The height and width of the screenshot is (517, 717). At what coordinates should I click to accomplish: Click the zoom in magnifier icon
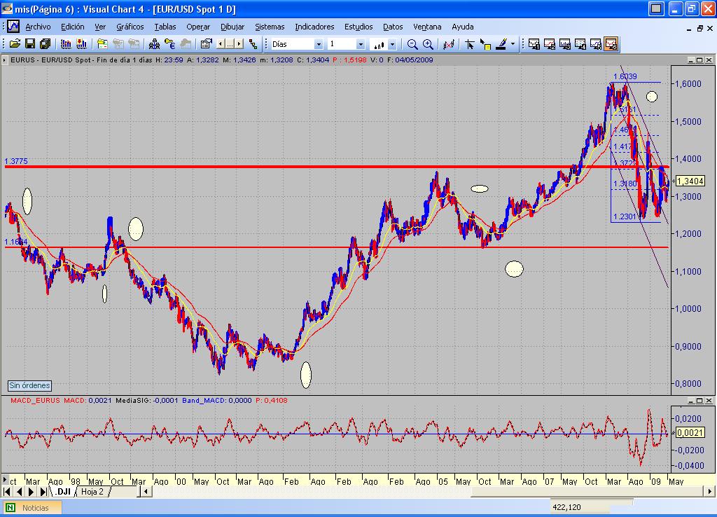(428, 44)
